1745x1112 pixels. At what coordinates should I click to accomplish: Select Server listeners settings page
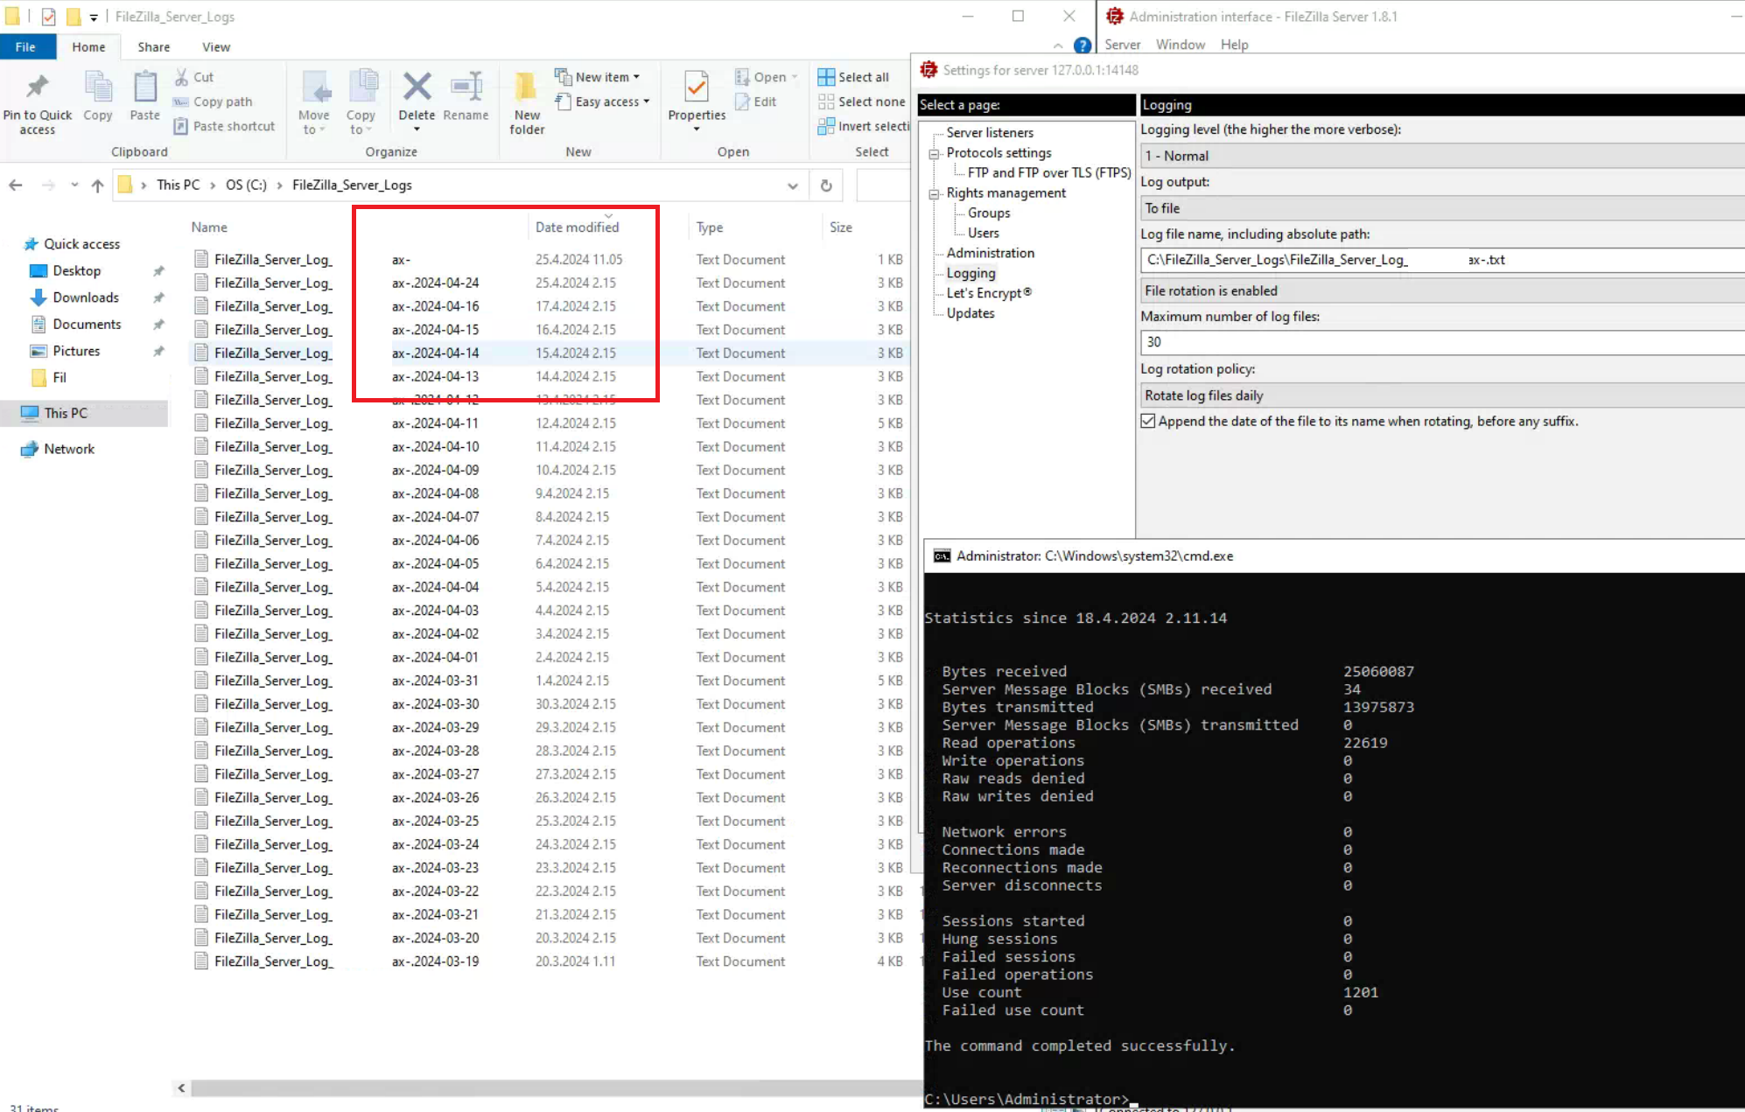point(990,133)
